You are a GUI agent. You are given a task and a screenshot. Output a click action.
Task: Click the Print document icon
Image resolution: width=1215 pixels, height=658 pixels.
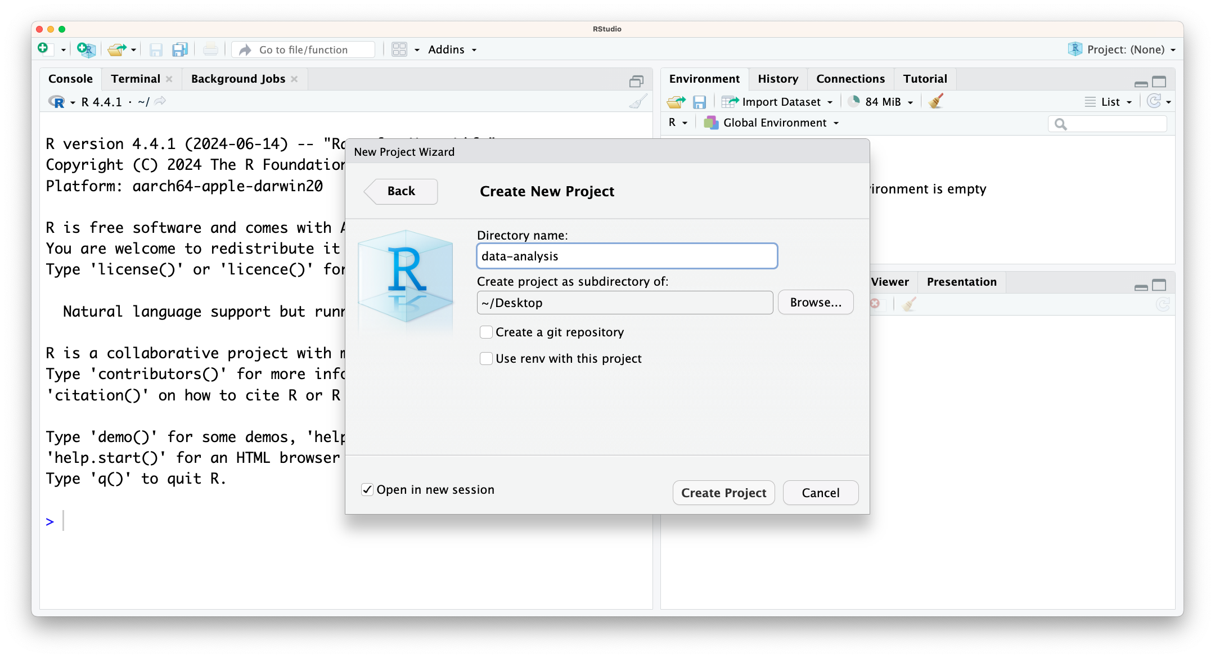tap(210, 50)
